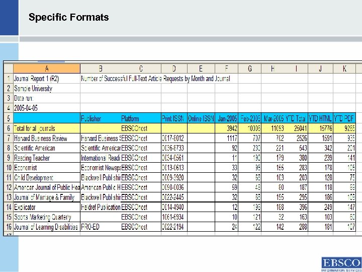Click 'Scientific American' journal name cell
Viewport: 362px width, 272px height.
point(47,148)
